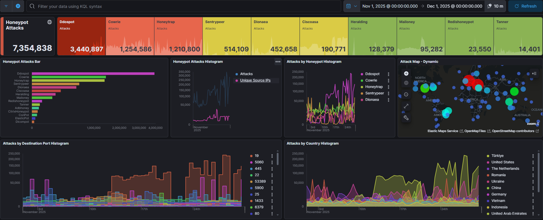Click the globe icon on Honeypot Attacks
This screenshot has width=543, height=220.
[49, 22]
